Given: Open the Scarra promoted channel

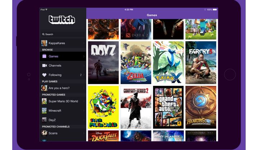Looking at the screenshot, I should click(x=63, y=133).
